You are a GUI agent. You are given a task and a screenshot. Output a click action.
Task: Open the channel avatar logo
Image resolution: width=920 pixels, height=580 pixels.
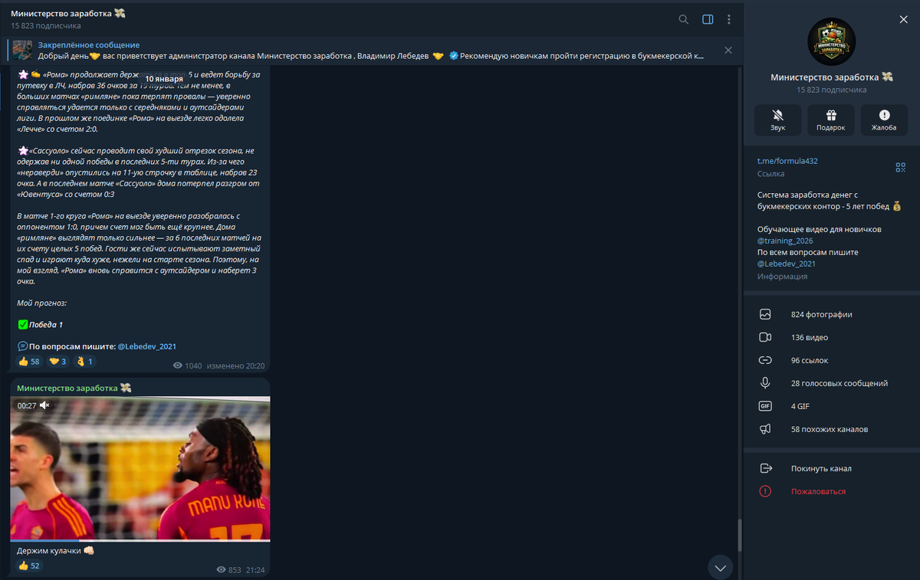(832, 41)
